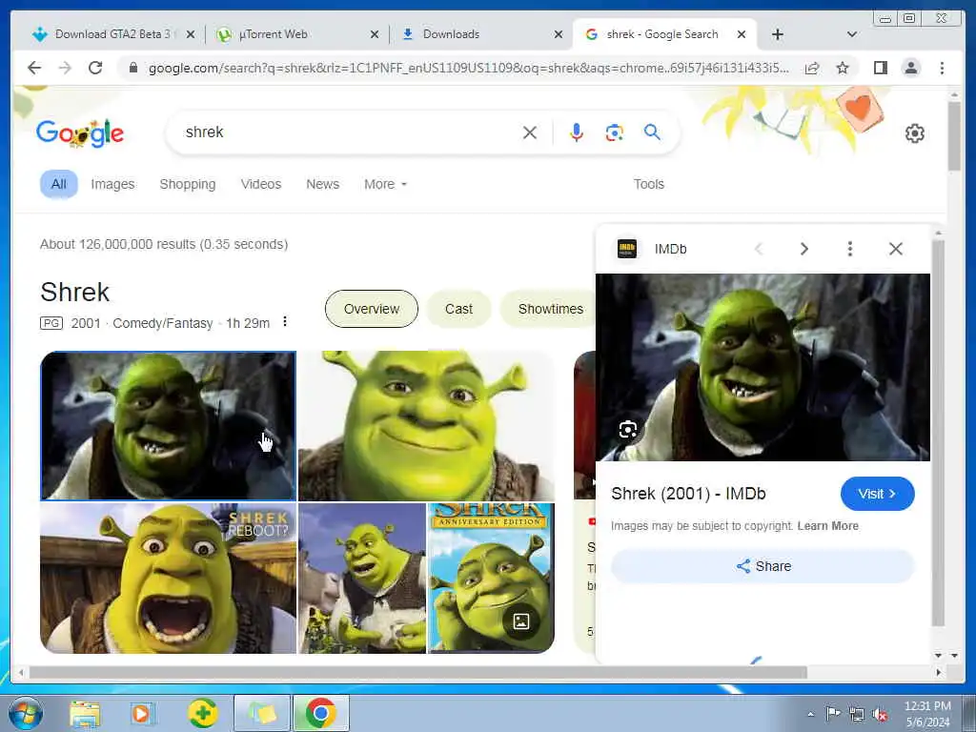Screen dimensions: 976x732
Task: Expand the More search filters dropdown
Action: 385,184
